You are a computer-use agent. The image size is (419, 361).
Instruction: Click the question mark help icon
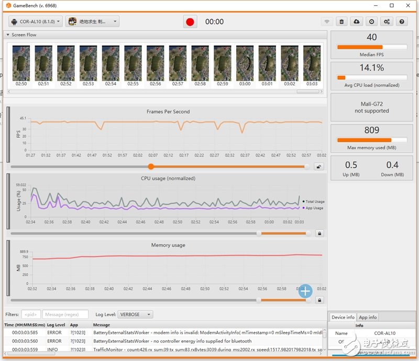point(402,22)
